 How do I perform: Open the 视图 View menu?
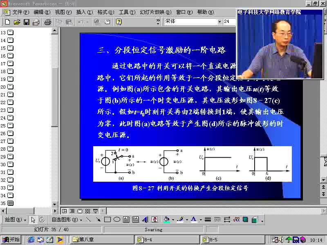point(63,12)
